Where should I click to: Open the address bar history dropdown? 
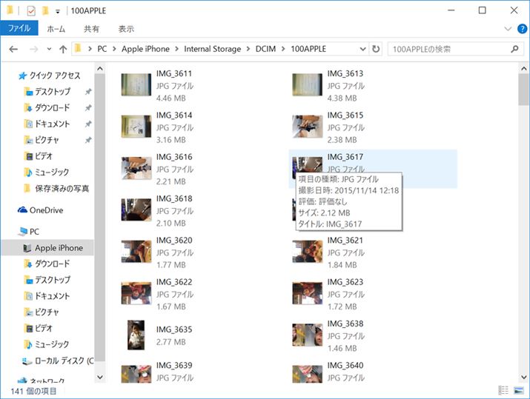(362, 49)
